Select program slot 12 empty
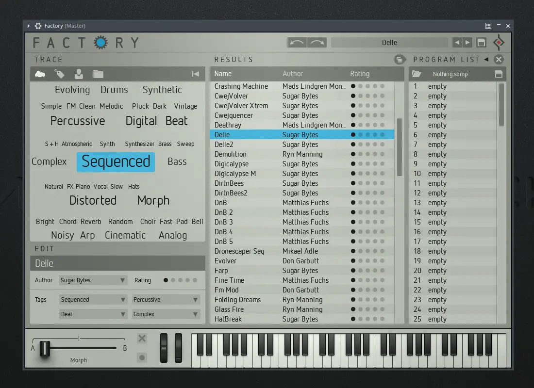Viewport: 534px width, 388px height. 453,193
